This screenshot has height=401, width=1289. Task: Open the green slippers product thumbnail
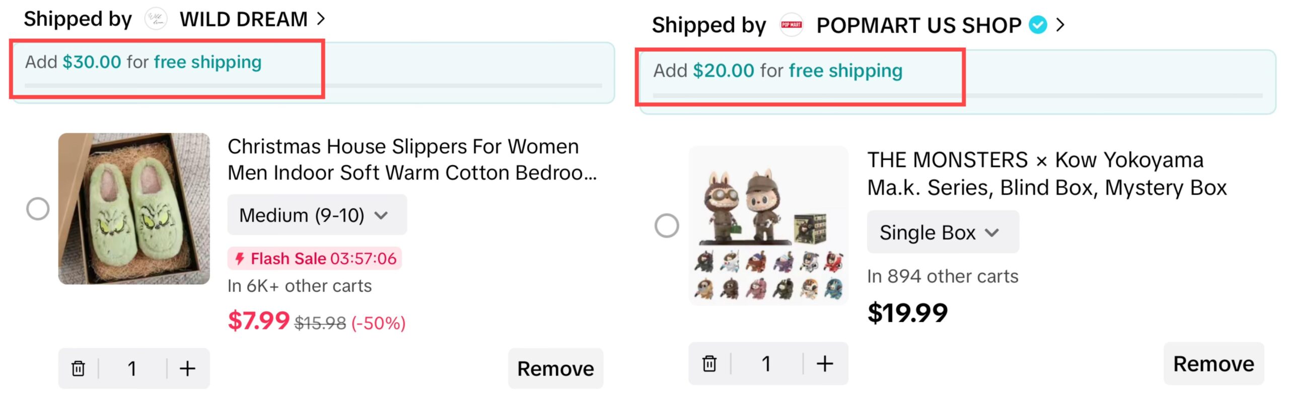134,208
